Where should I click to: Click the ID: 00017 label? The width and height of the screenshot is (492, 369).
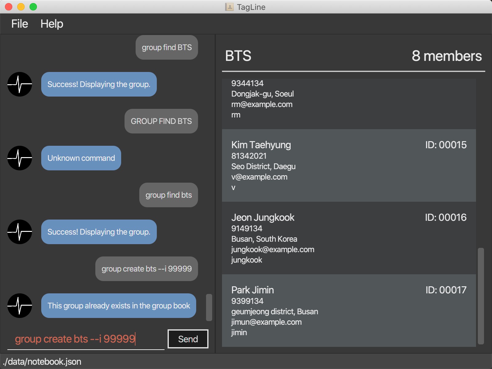pos(446,290)
